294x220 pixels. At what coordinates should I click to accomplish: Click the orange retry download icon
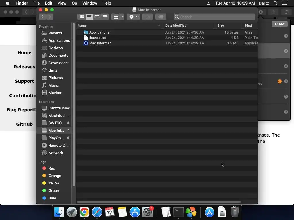279,81
